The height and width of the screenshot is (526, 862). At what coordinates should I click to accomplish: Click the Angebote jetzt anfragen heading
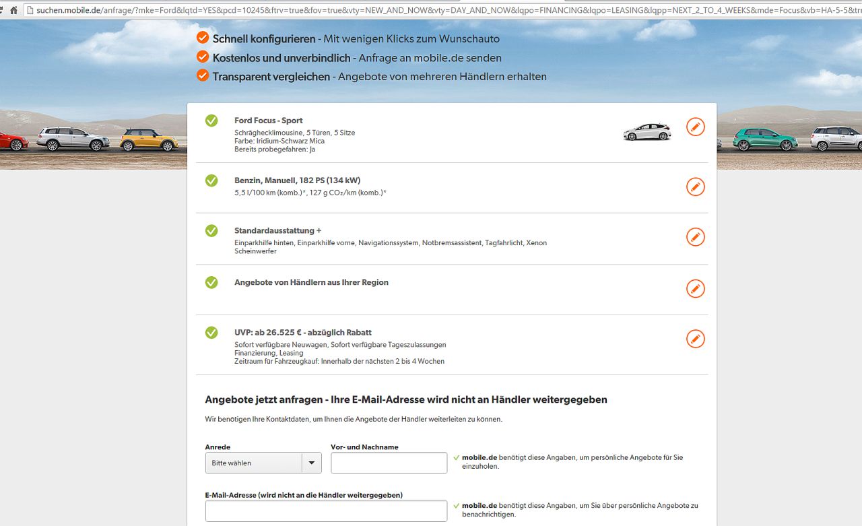pos(406,399)
